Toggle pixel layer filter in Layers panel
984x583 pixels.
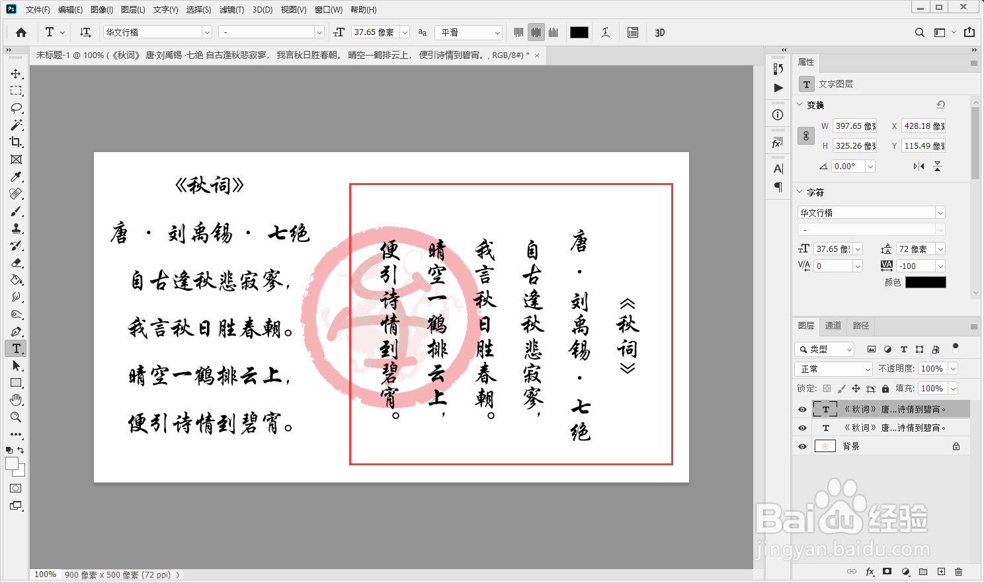(872, 349)
